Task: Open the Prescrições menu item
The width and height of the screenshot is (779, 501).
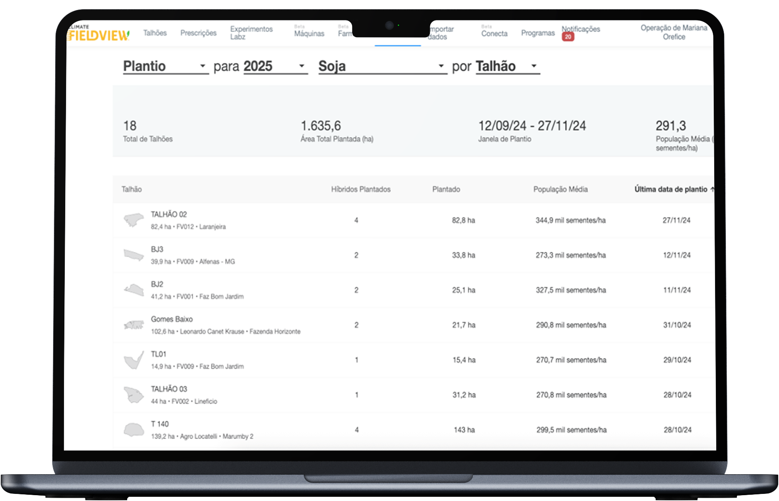Action: click(198, 33)
